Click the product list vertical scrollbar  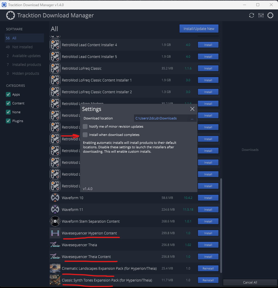click(x=221, y=225)
